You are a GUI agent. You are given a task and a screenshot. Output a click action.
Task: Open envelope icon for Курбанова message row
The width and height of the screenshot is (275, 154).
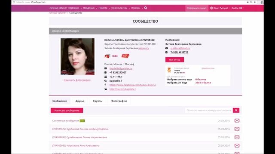(237, 129)
